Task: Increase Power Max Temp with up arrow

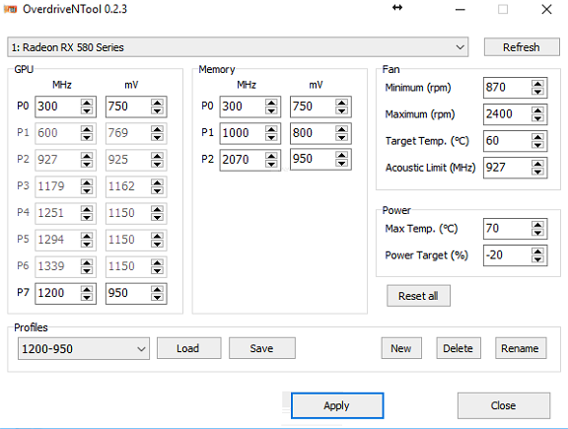Action: (538, 225)
